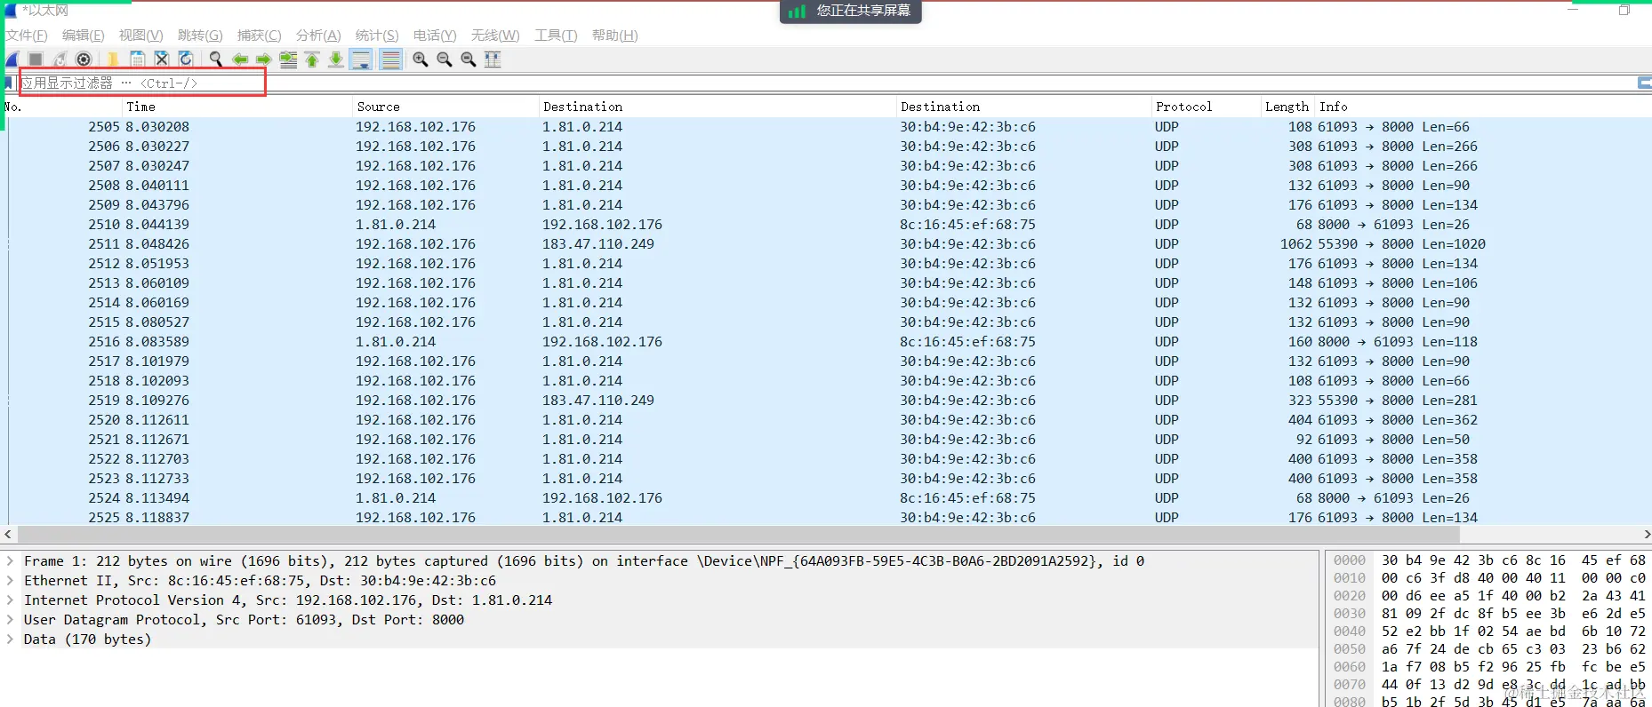Open the 跳转(G) menu

click(x=200, y=36)
